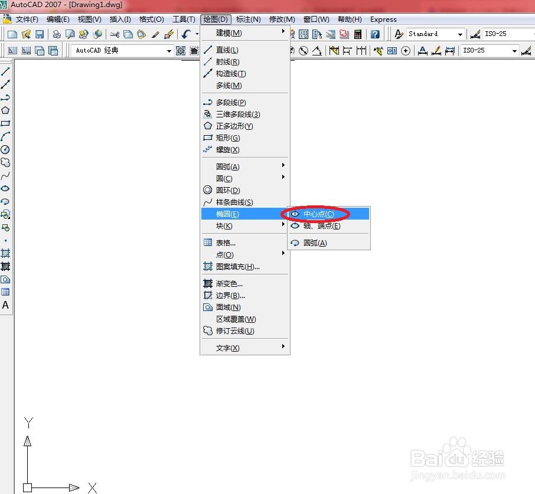The width and height of the screenshot is (535, 494).
Task: Expand the 文字(X) submenu
Action: (x=245, y=348)
